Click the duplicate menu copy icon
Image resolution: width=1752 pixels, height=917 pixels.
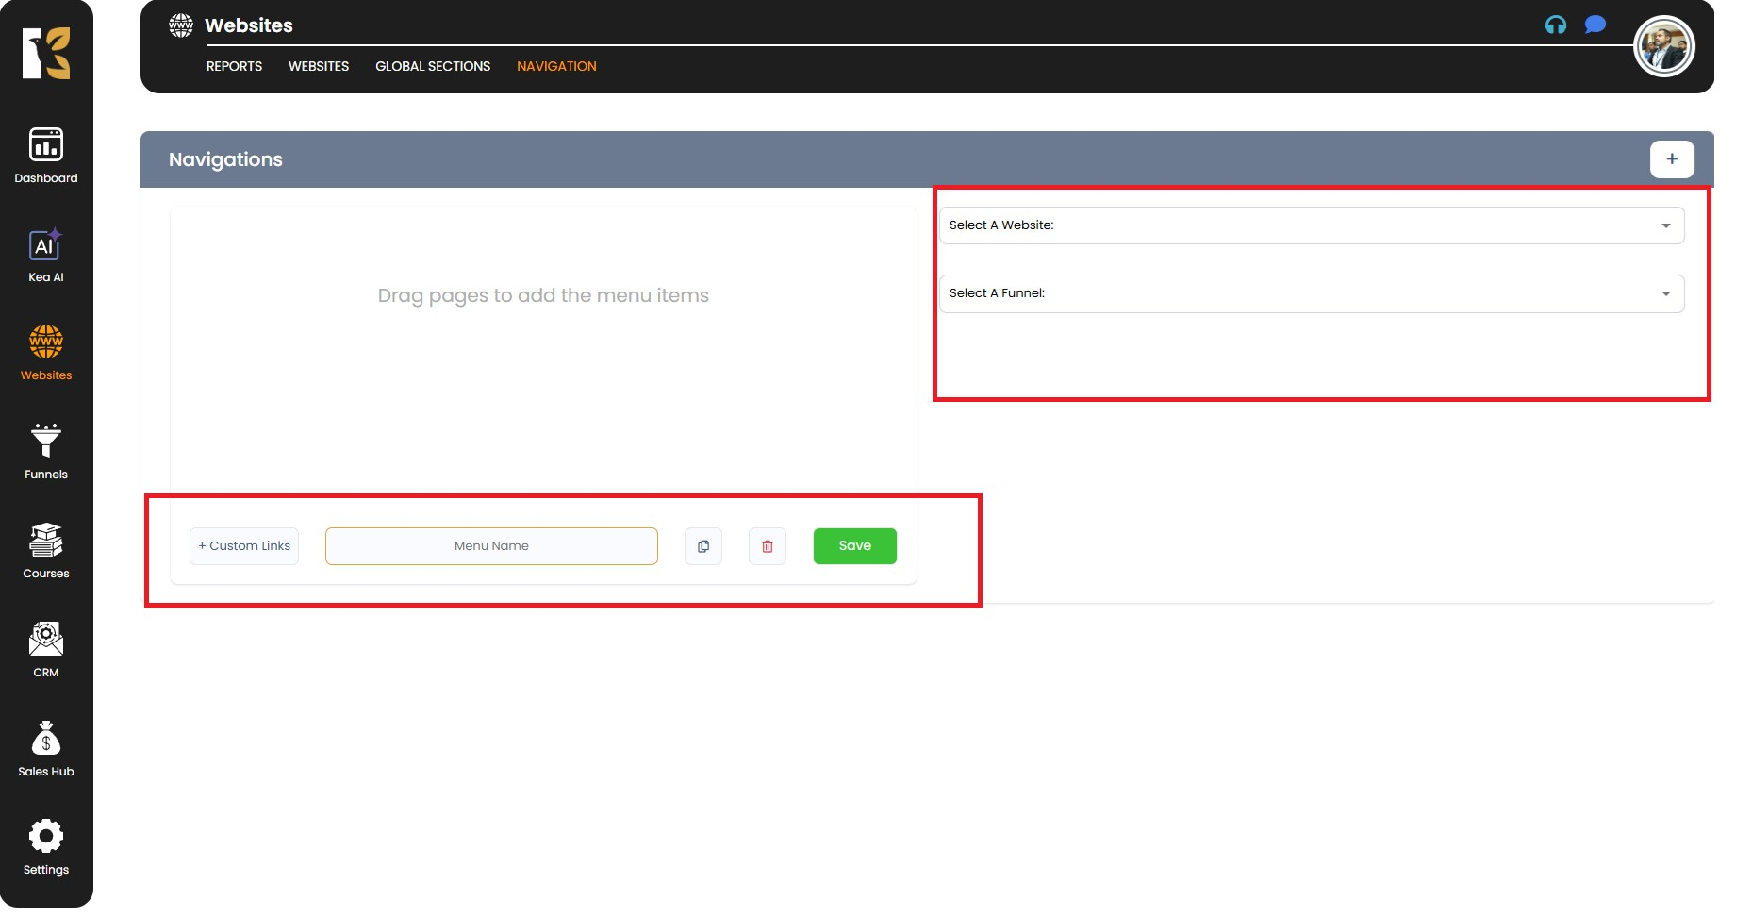tap(703, 546)
